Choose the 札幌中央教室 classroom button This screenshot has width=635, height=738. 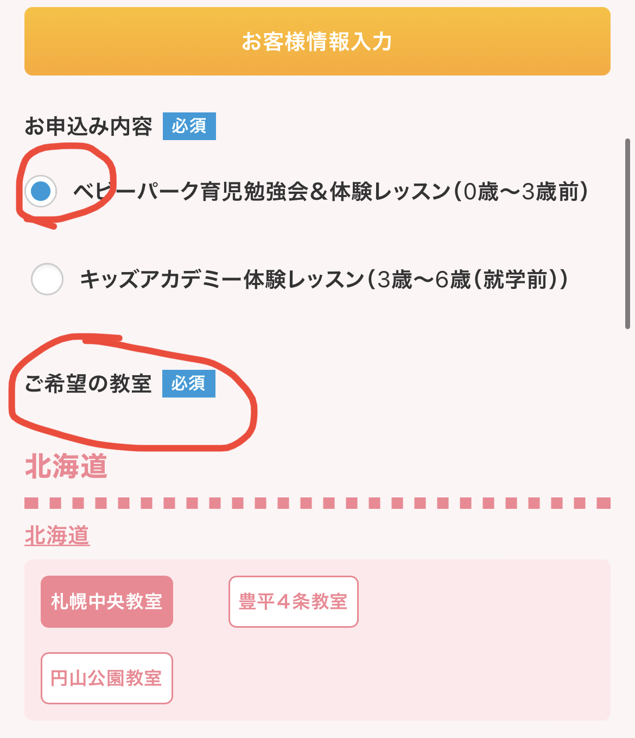(x=107, y=602)
